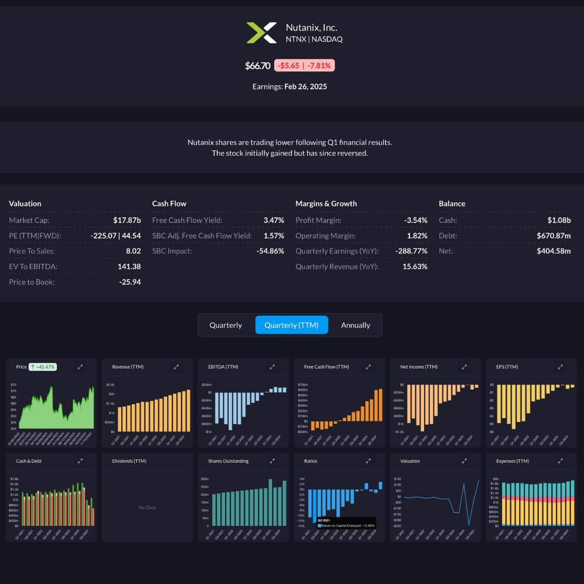Click the Margins & Growth section heading
The height and width of the screenshot is (584, 584).
[x=326, y=204]
